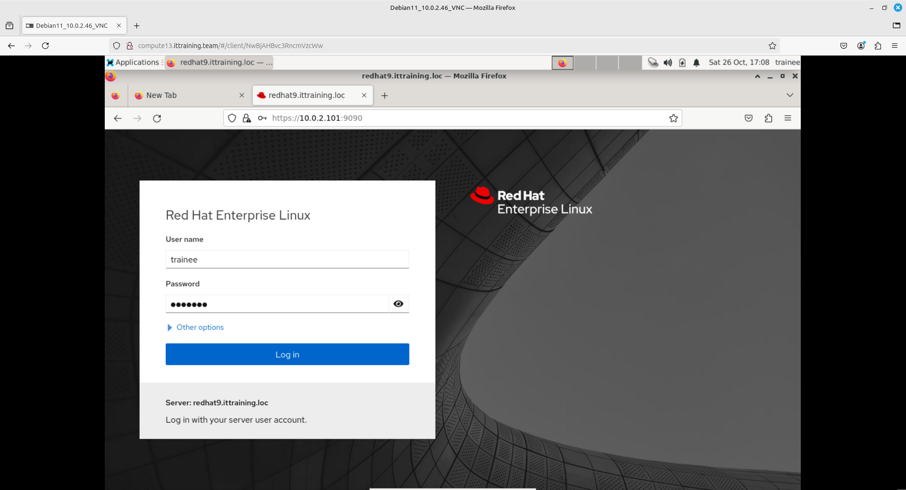906x490 pixels.
Task: Switch to the third workspace in pager
Action: tap(607, 63)
